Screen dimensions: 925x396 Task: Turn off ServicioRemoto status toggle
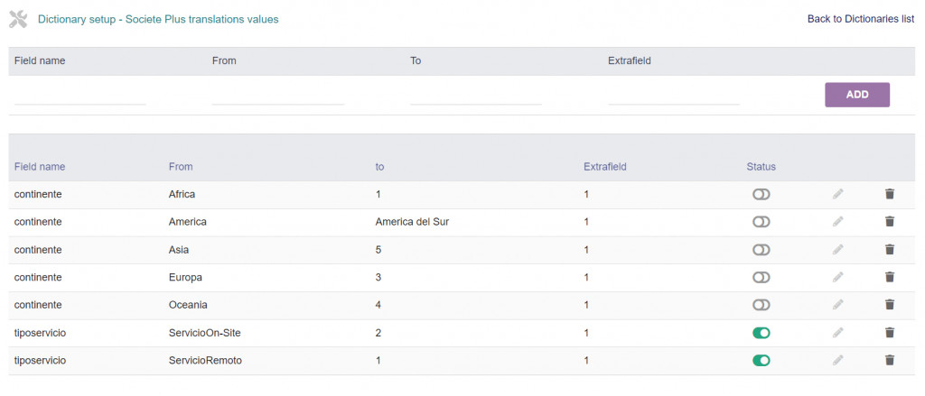(x=761, y=361)
